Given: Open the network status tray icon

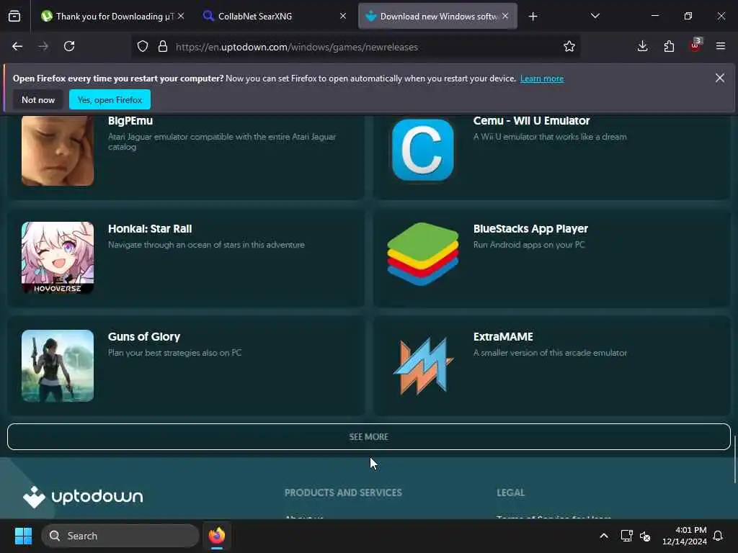Looking at the screenshot, I should [626, 536].
